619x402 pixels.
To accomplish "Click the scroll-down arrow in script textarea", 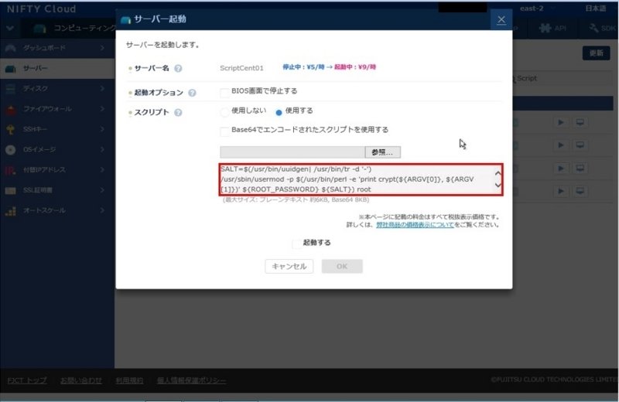I will pos(498,186).
